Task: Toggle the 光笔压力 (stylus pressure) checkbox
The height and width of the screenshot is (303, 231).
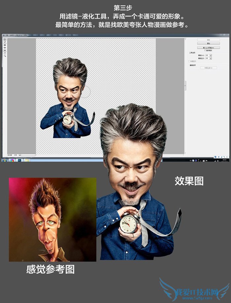Action: click(189, 61)
